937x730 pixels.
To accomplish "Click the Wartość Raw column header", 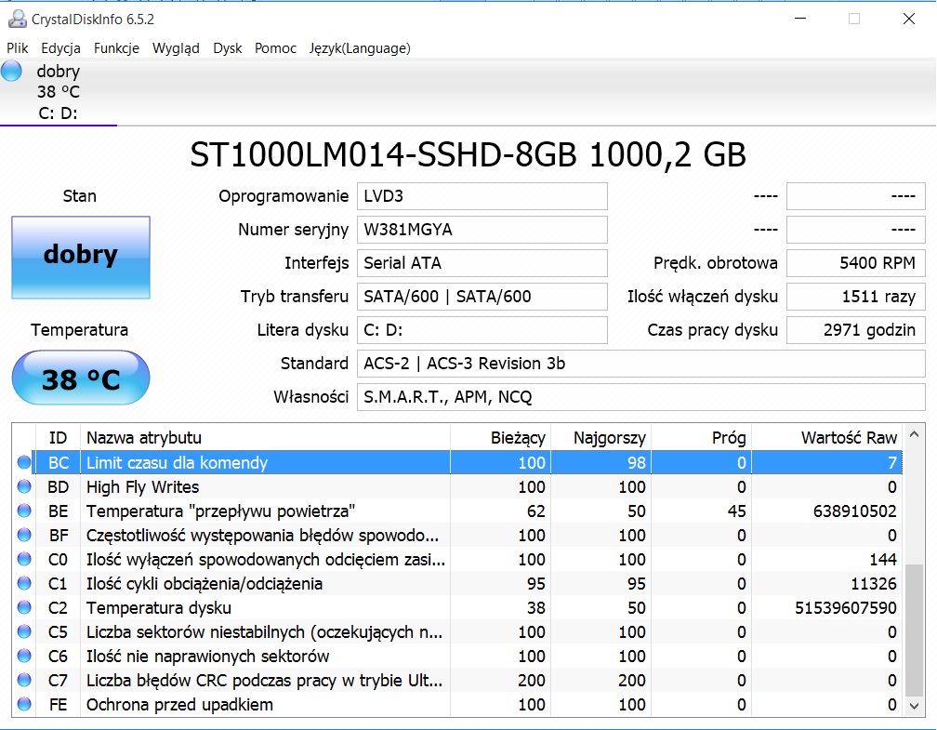I will (x=827, y=438).
